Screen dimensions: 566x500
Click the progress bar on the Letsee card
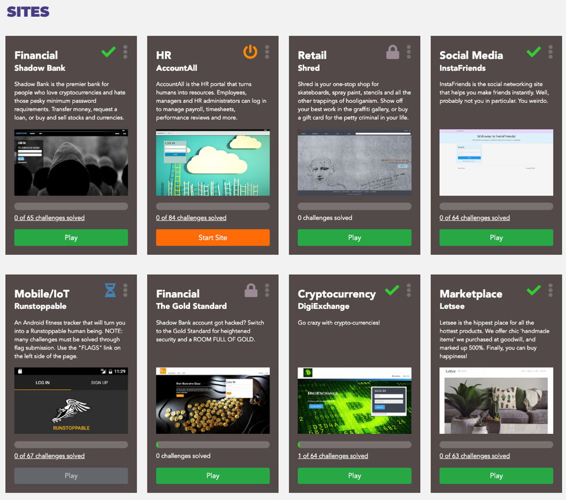click(496, 444)
